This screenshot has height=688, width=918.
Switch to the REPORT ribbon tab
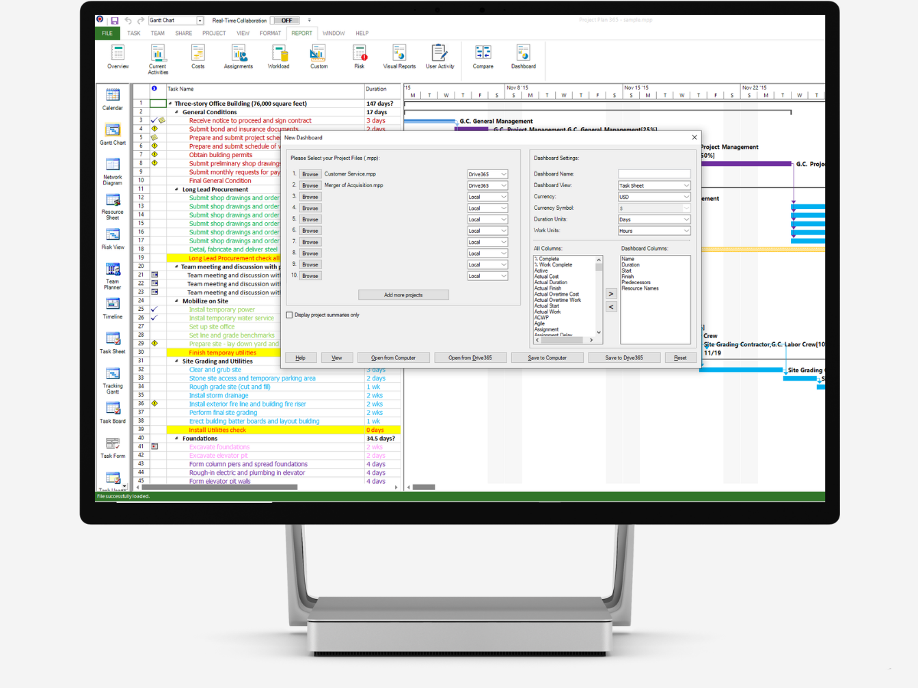(x=301, y=33)
